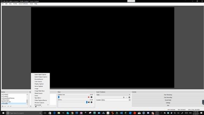Open Task View in taskbar
Viewport: 204px width, 115px height.
coord(45,113)
